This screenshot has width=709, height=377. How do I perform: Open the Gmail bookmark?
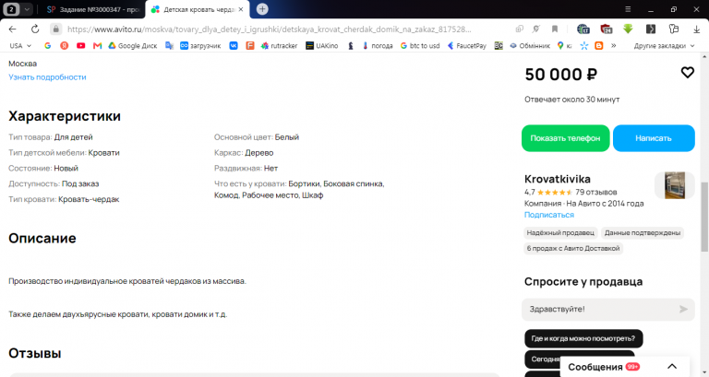click(x=97, y=45)
